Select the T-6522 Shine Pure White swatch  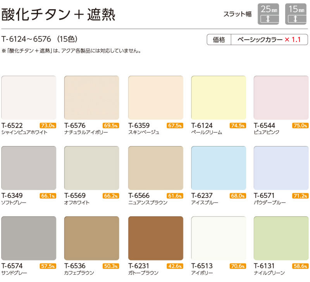(x=29, y=97)
